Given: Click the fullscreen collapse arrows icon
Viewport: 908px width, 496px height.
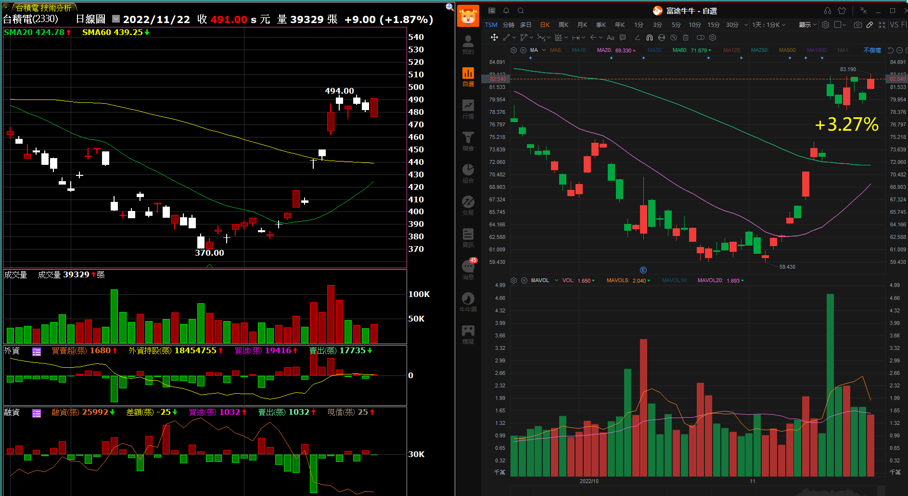Looking at the screenshot, I should [x=882, y=25].
